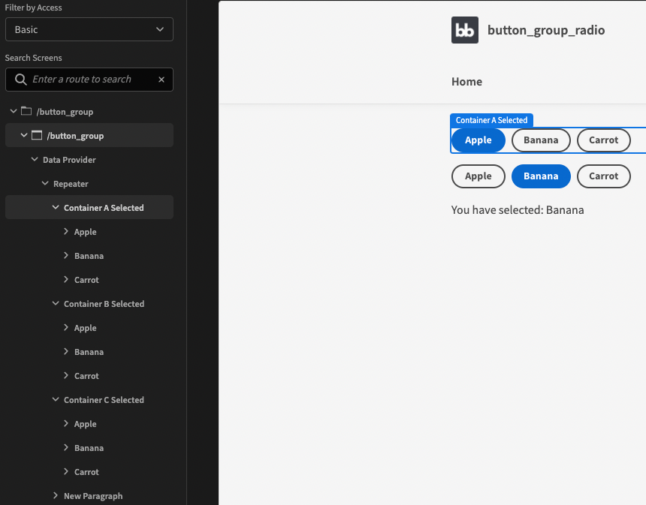
Task: Select the /button_group folder row text
Action: click(x=65, y=112)
